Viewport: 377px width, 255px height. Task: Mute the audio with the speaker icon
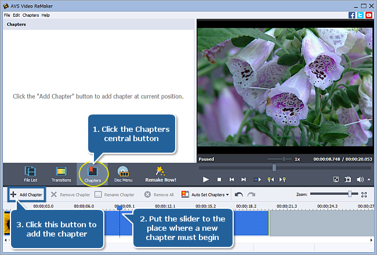click(x=360, y=179)
